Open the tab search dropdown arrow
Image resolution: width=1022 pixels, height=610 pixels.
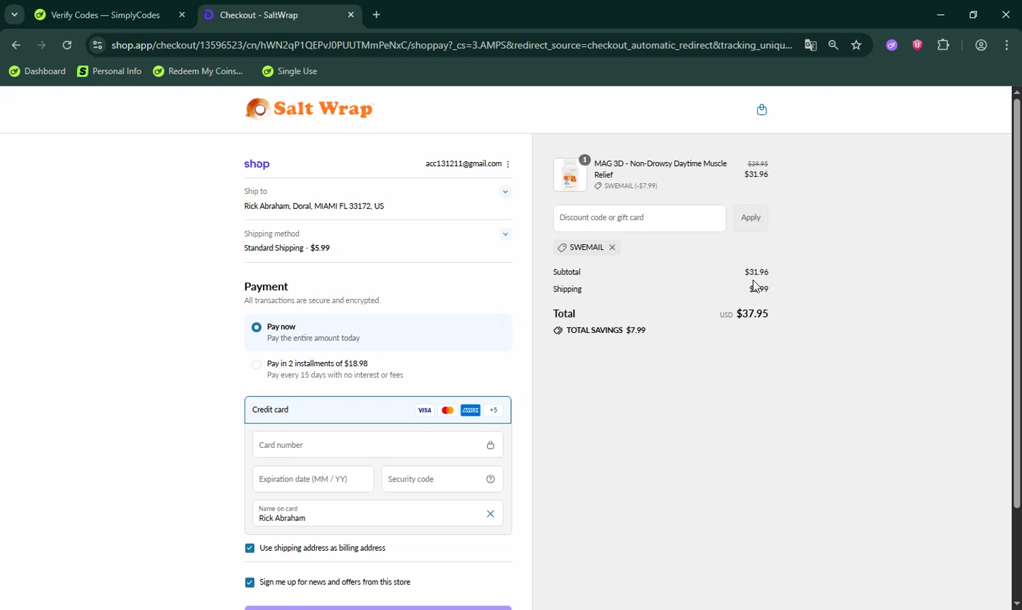(x=14, y=14)
